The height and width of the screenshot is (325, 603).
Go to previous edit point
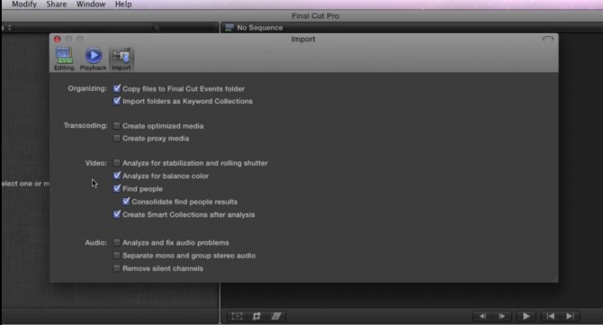point(551,316)
